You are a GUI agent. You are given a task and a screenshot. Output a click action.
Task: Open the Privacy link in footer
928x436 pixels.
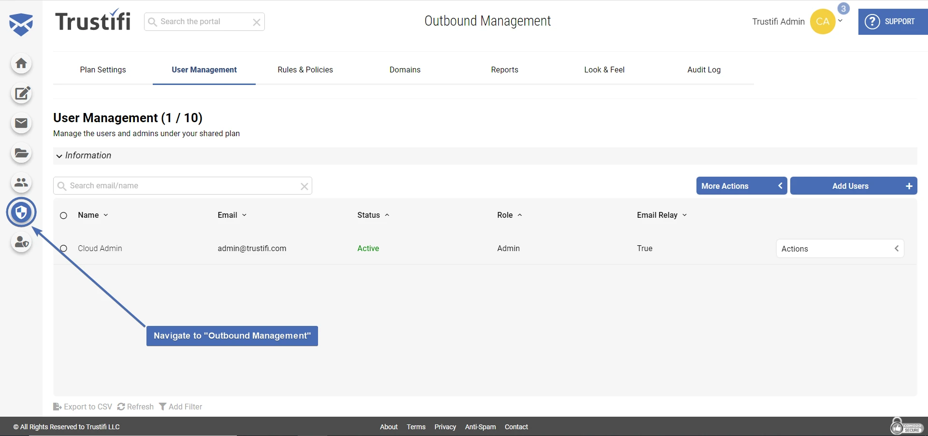pyautogui.click(x=445, y=427)
